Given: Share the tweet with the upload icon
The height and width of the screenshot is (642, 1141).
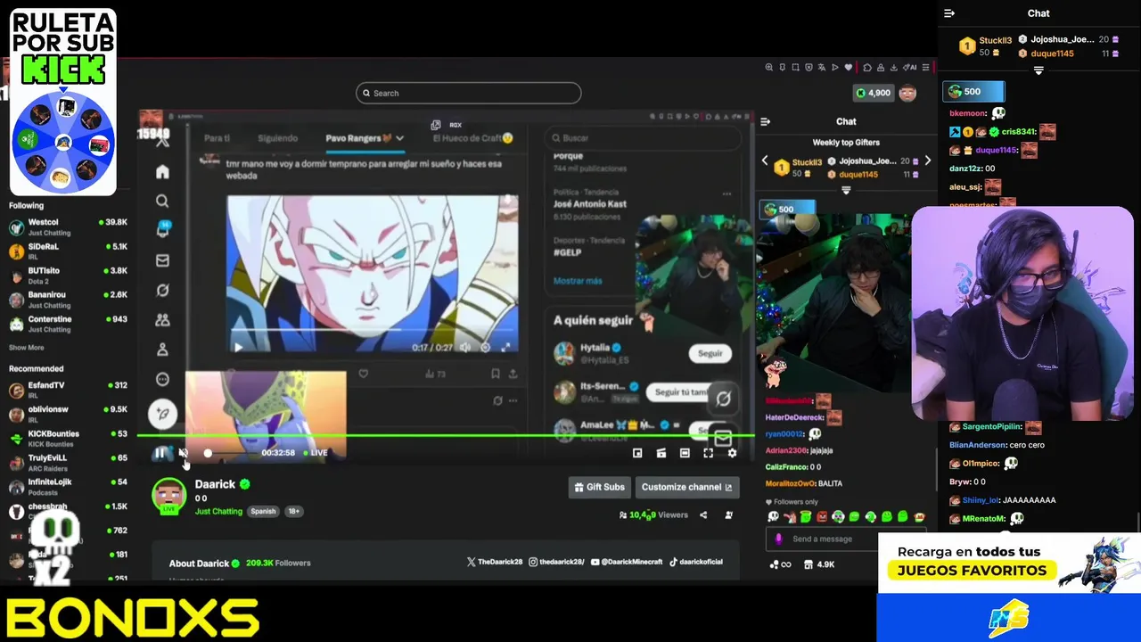Looking at the screenshot, I should [x=513, y=374].
